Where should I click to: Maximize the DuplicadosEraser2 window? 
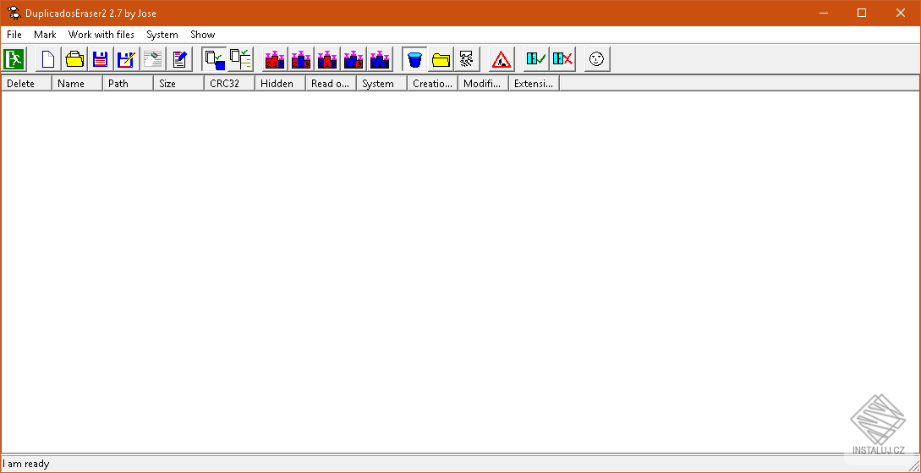pos(862,13)
